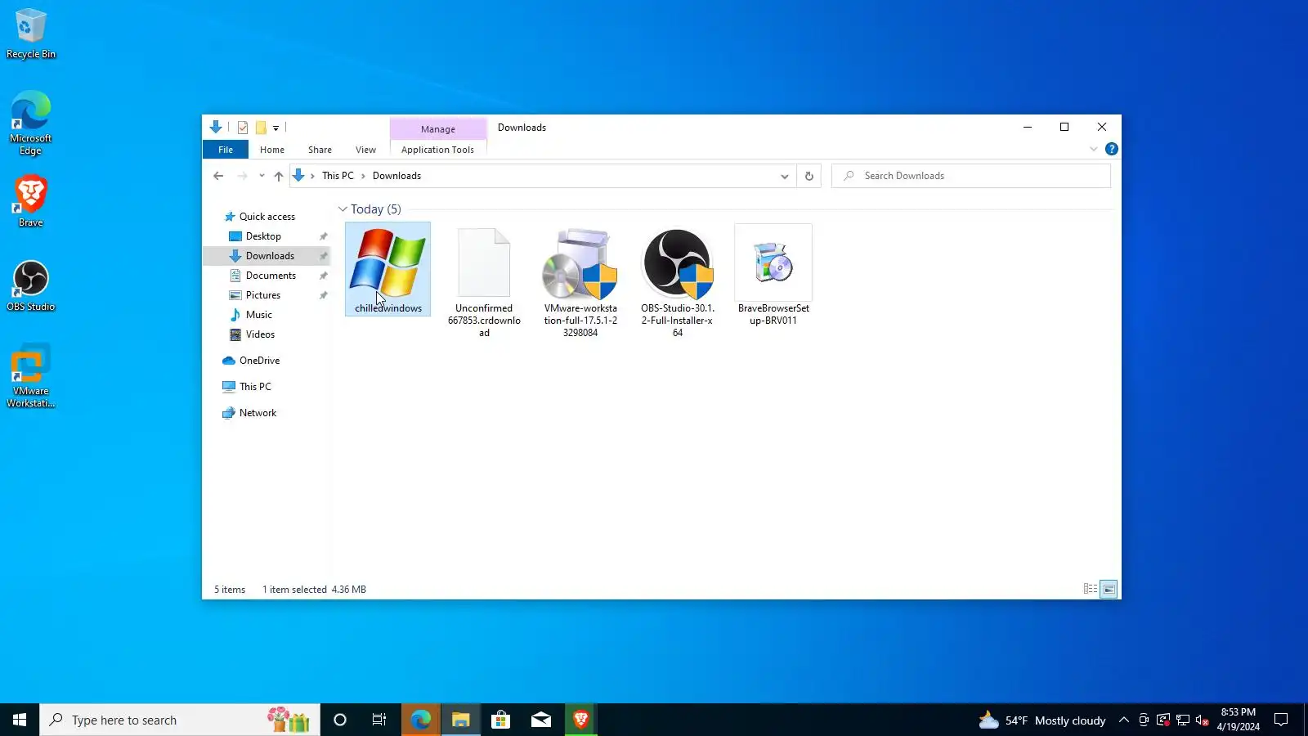Screen dimensions: 1308x736
Task: Select This PC in navigation pane
Action: [x=255, y=387]
